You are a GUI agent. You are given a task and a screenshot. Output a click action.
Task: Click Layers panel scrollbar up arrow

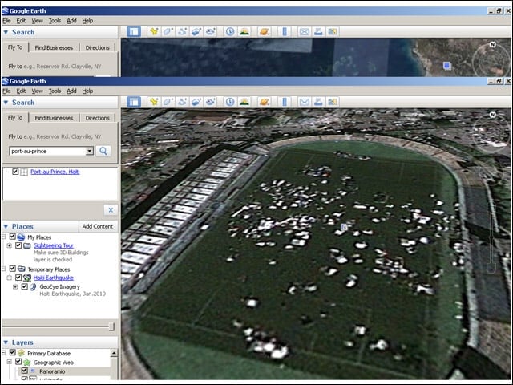114,353
